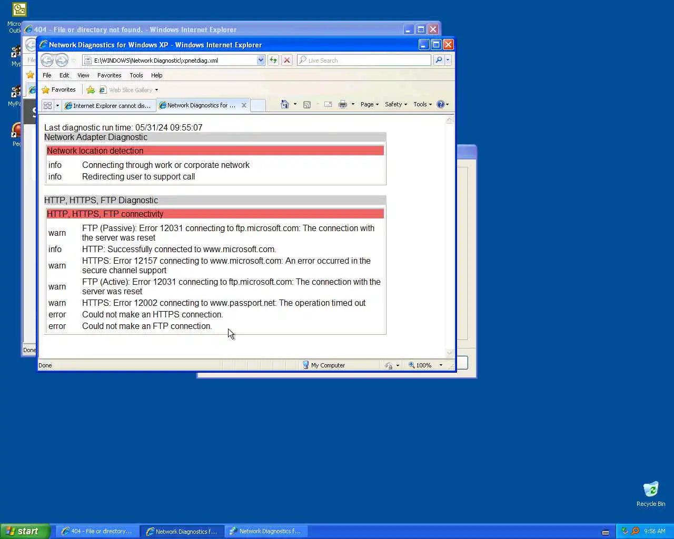
Task: Open the File menu
Action: [47, 75]
